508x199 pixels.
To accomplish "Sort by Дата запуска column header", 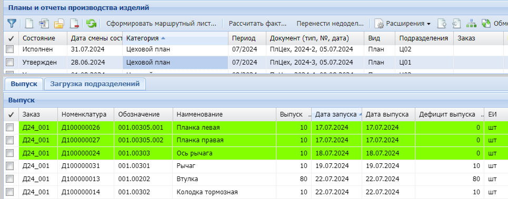I will click(336, 114).
